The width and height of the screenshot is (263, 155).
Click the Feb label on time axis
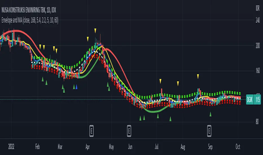pyautogui.click(x=38, y=147)
